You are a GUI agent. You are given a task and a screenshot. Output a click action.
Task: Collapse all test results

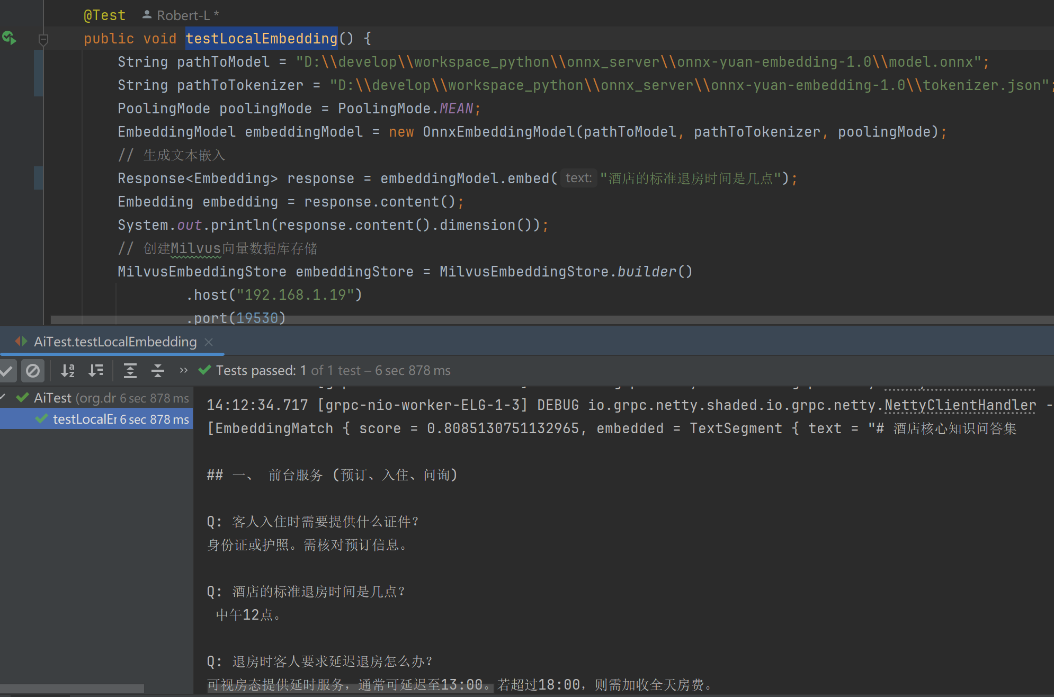157,371
